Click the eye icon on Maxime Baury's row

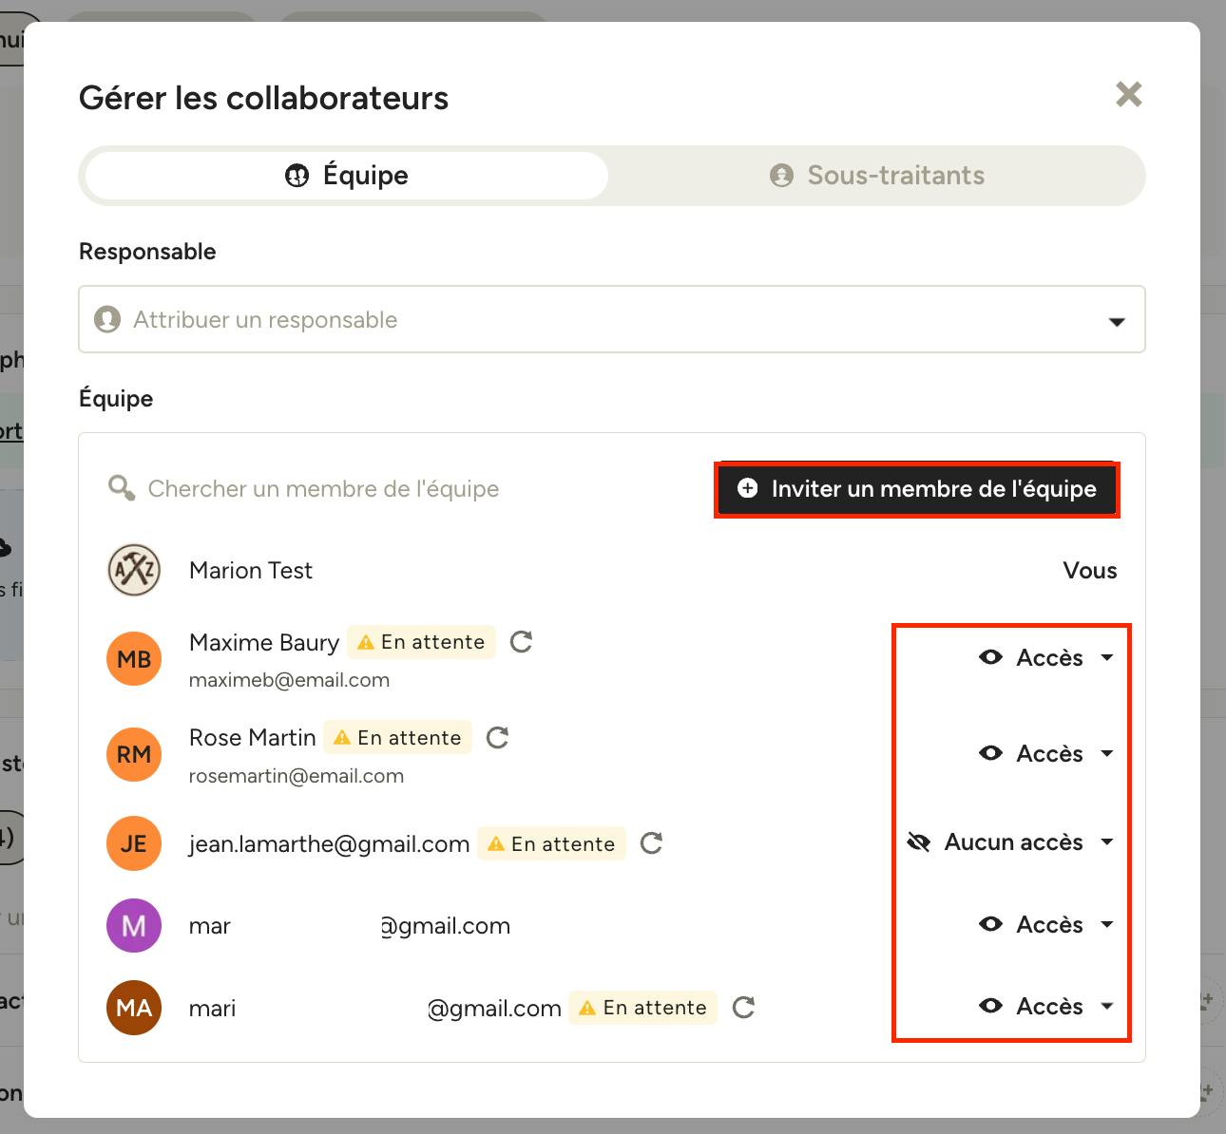(990, 657)
